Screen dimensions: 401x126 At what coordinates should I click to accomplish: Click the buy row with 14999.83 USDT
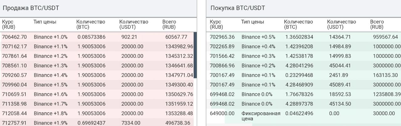click(x=304, y=56)
